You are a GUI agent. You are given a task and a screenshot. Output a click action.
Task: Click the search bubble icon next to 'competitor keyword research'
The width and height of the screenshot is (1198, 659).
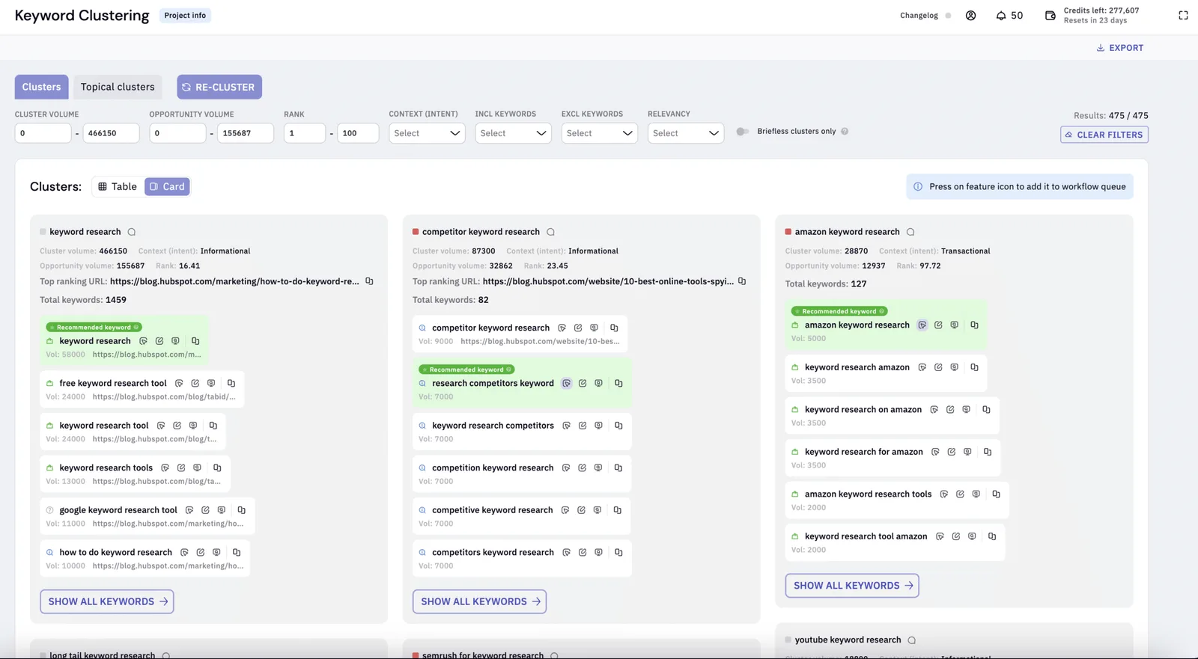pos(551,232)
